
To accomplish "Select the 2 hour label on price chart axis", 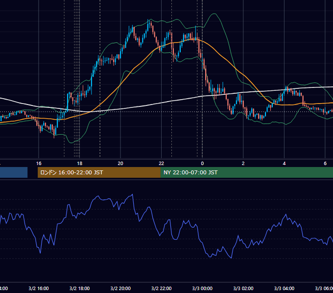I will [x=243, y=164].
